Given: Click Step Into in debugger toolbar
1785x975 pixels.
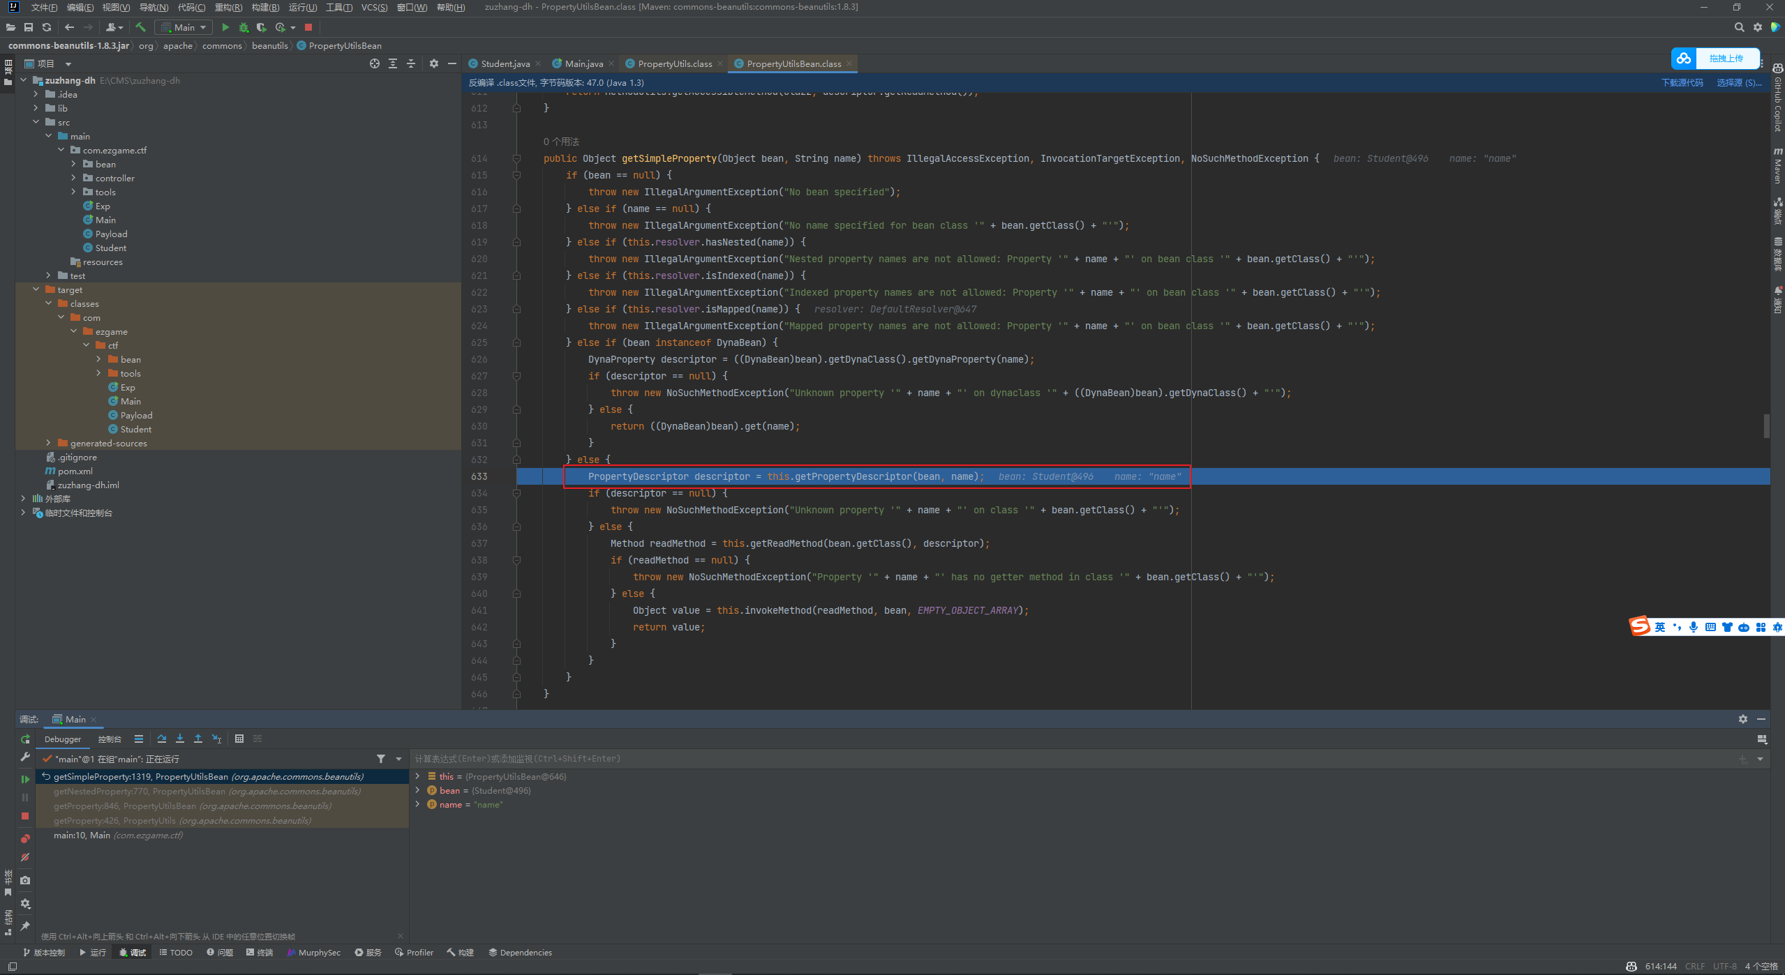Looking at the screenshot, I should [x=180, y=739].
